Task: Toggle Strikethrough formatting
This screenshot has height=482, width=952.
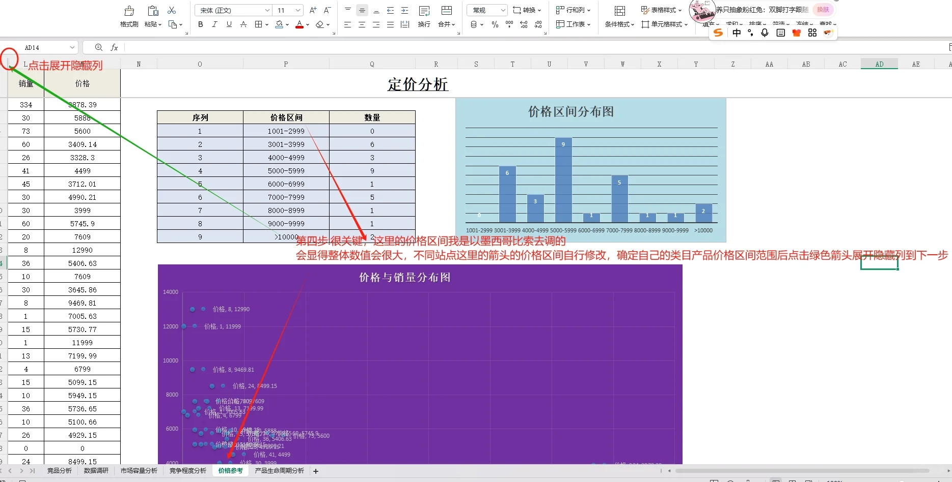Action: pos(243,24)
